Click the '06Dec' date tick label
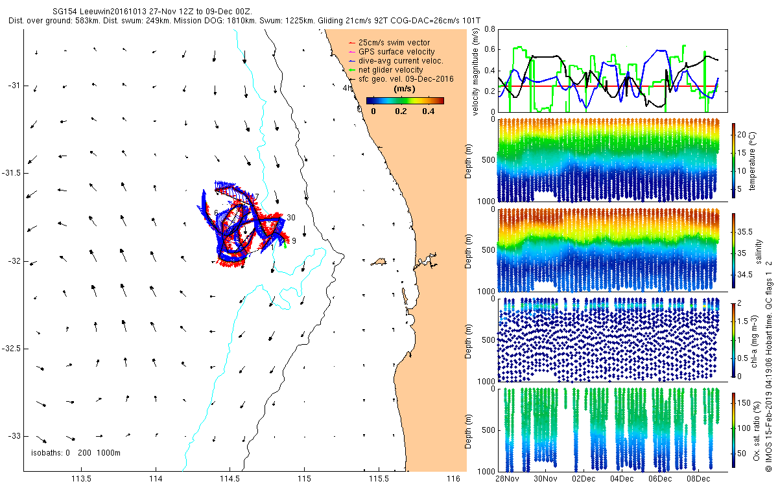Image resolution: width=778 pixels, height=486 pixels. tap(660, 479)
